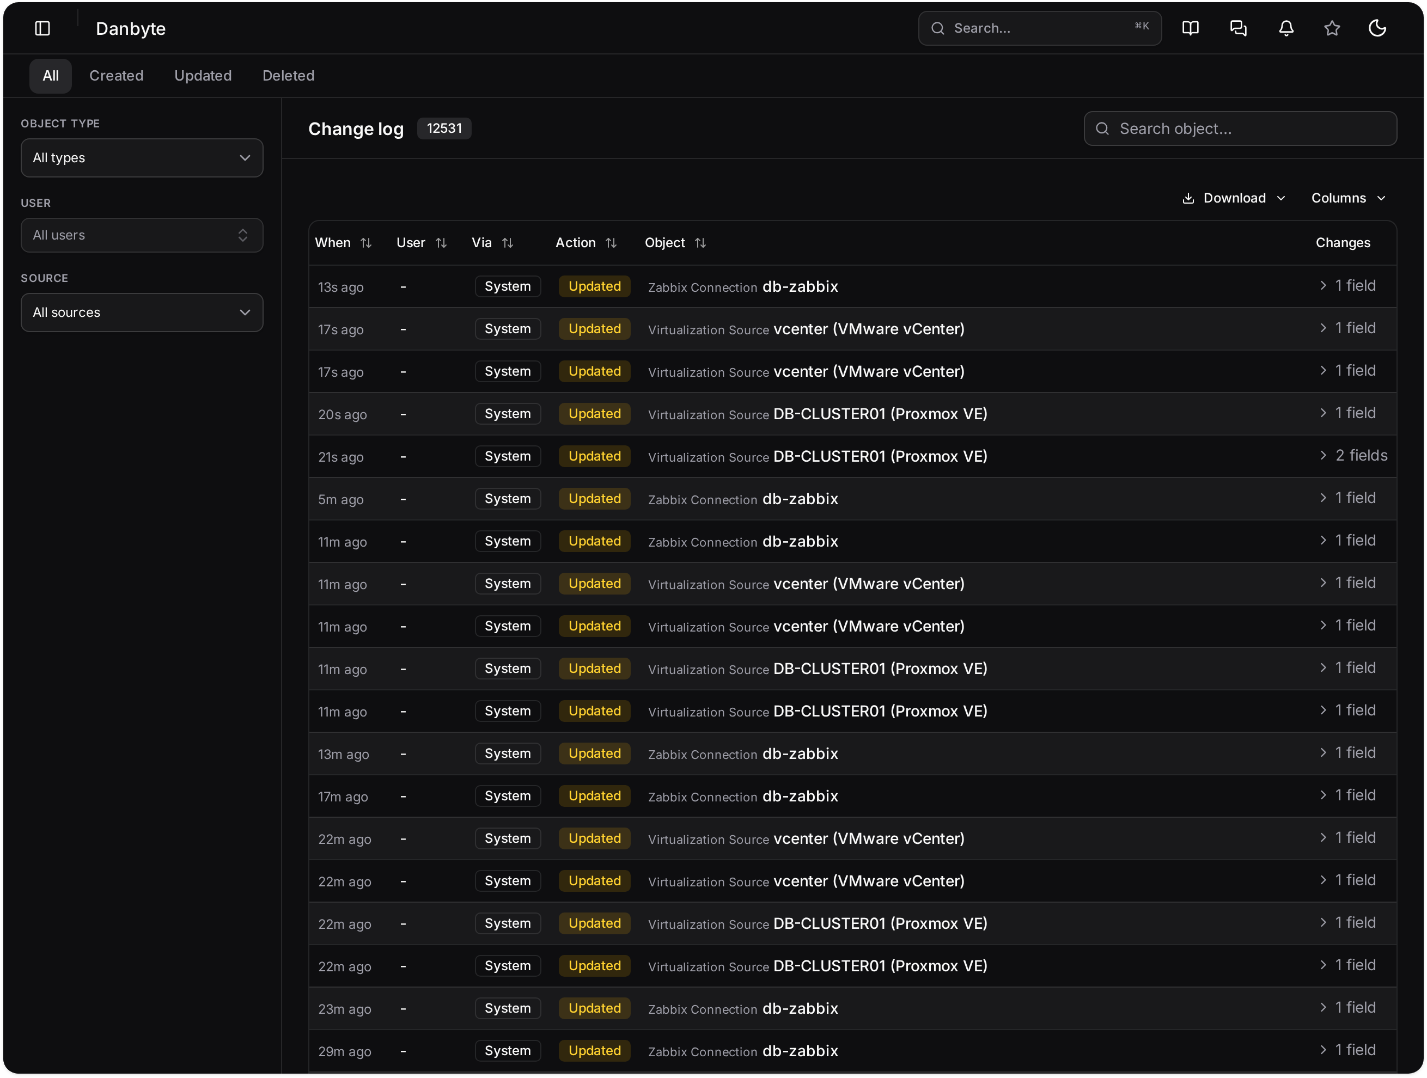Click the Danbyte app title

pyautogui.click(x=130, y=28)
